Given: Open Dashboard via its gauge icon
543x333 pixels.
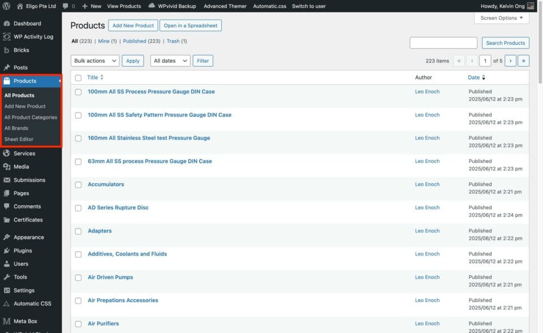Looking at the screenshot, I should click(7, 24).
